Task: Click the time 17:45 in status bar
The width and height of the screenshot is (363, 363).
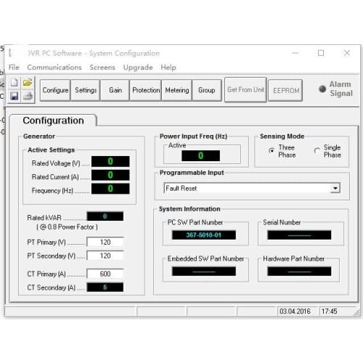Action: click(x=329, y=311)
